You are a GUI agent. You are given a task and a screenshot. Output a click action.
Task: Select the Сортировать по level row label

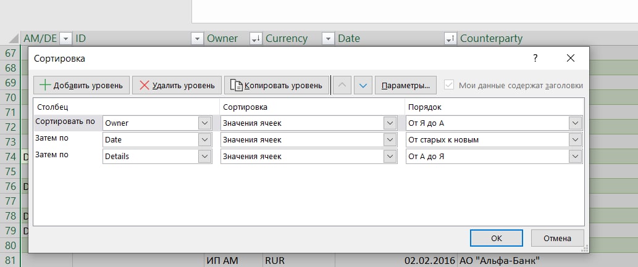pos(65,121)
